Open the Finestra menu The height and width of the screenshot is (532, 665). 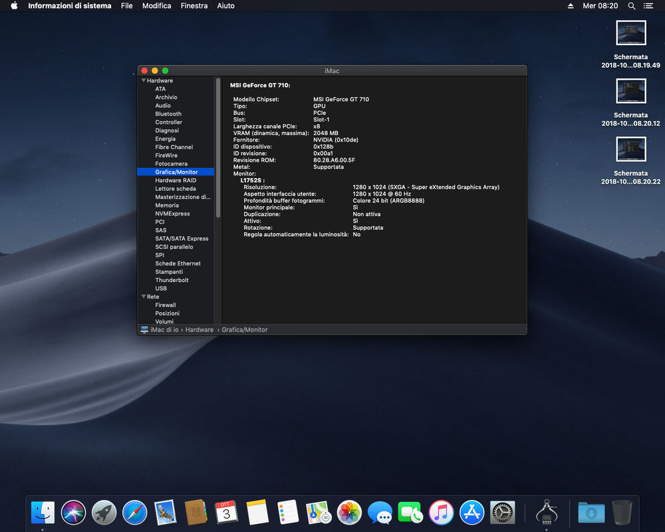pos(194,6)
